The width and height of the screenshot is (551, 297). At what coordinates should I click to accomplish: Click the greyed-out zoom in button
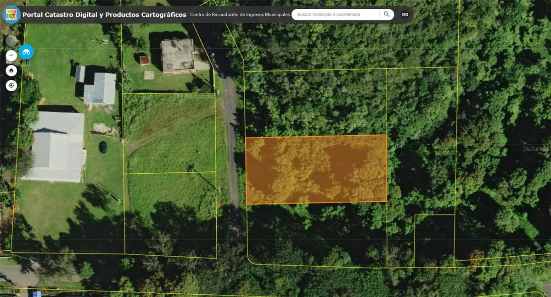click(11, 41)
